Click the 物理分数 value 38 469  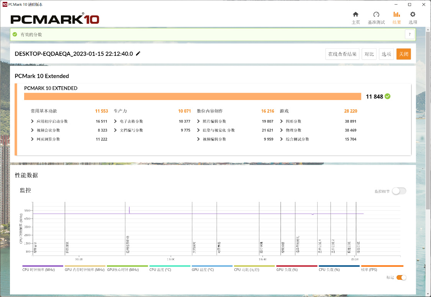351,130
